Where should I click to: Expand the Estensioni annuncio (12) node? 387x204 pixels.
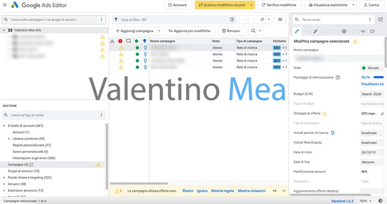coord(4,191)
